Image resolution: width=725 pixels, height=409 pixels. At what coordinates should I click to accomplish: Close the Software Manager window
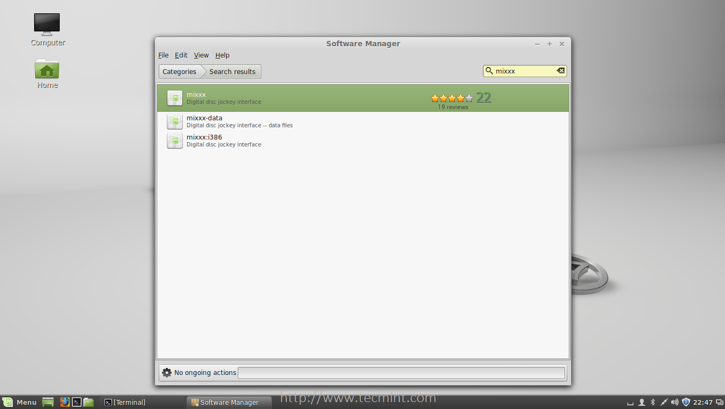click(562, 44)
